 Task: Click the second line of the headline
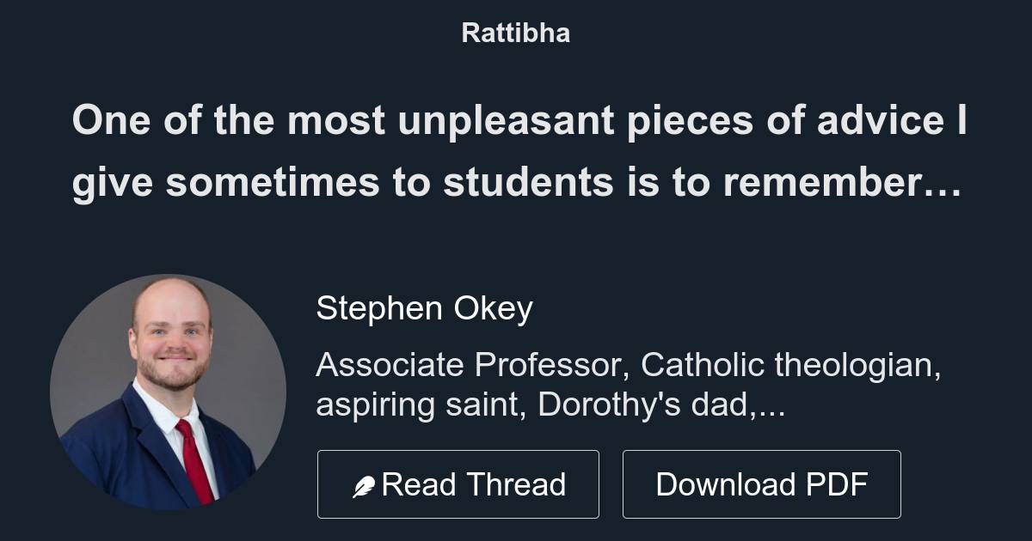[516, 180]
